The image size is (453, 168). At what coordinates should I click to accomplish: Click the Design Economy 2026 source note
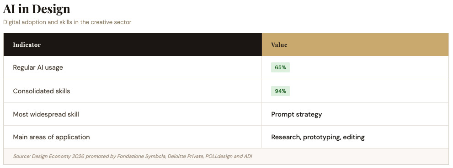tap(133, 157)
